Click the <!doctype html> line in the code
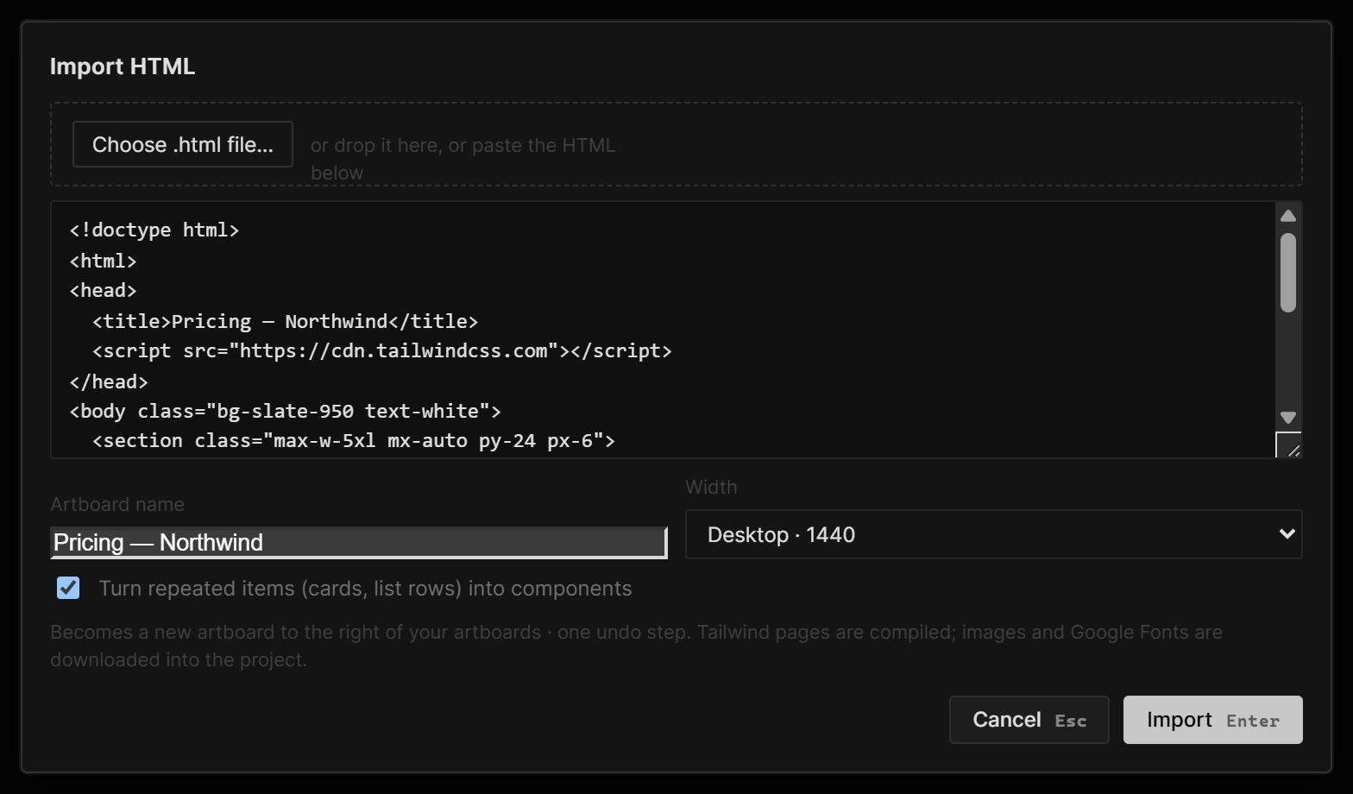 [x=154, y=230]
